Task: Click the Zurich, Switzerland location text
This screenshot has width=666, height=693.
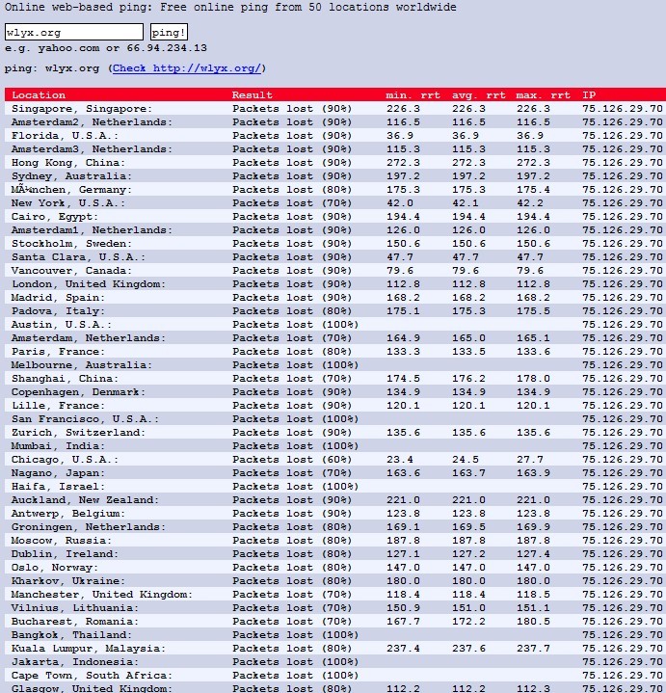Action: [78, 432]
